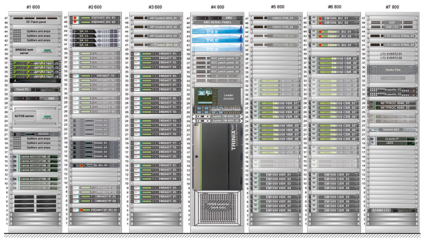Click ADC patch panel_01
The height and width of the screenshot is (244, 425).
(x=218, y=58)
